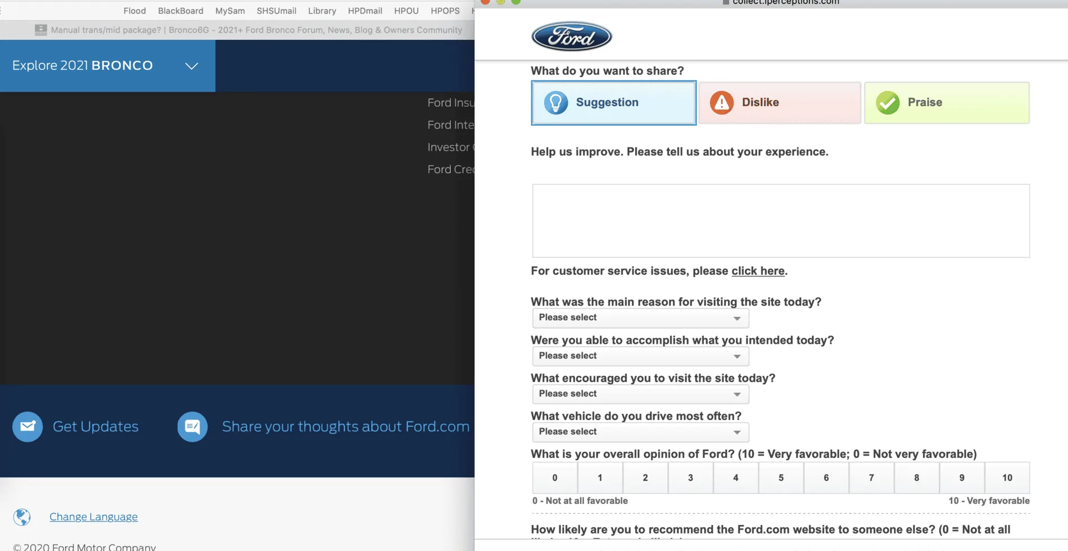
Task: Open the HPOPS bookmark
Action: [x=445, y=11]
